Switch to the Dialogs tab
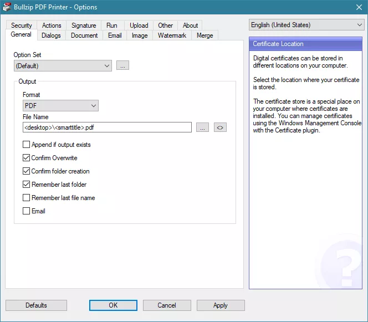 tap(51, 35)
